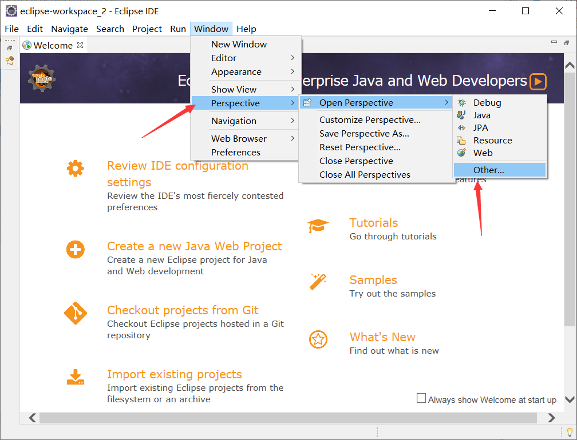
Task: Expand the Show View submenu
Action: [245, 89]
